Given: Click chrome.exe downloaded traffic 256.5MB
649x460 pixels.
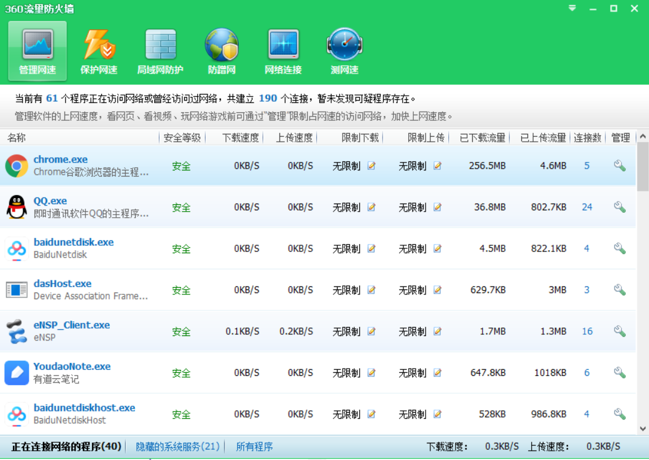Looking at the screenshot, I should [487, 166].
